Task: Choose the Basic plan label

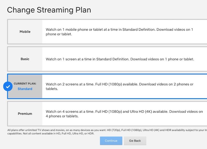Action: [x=25, y=59]
